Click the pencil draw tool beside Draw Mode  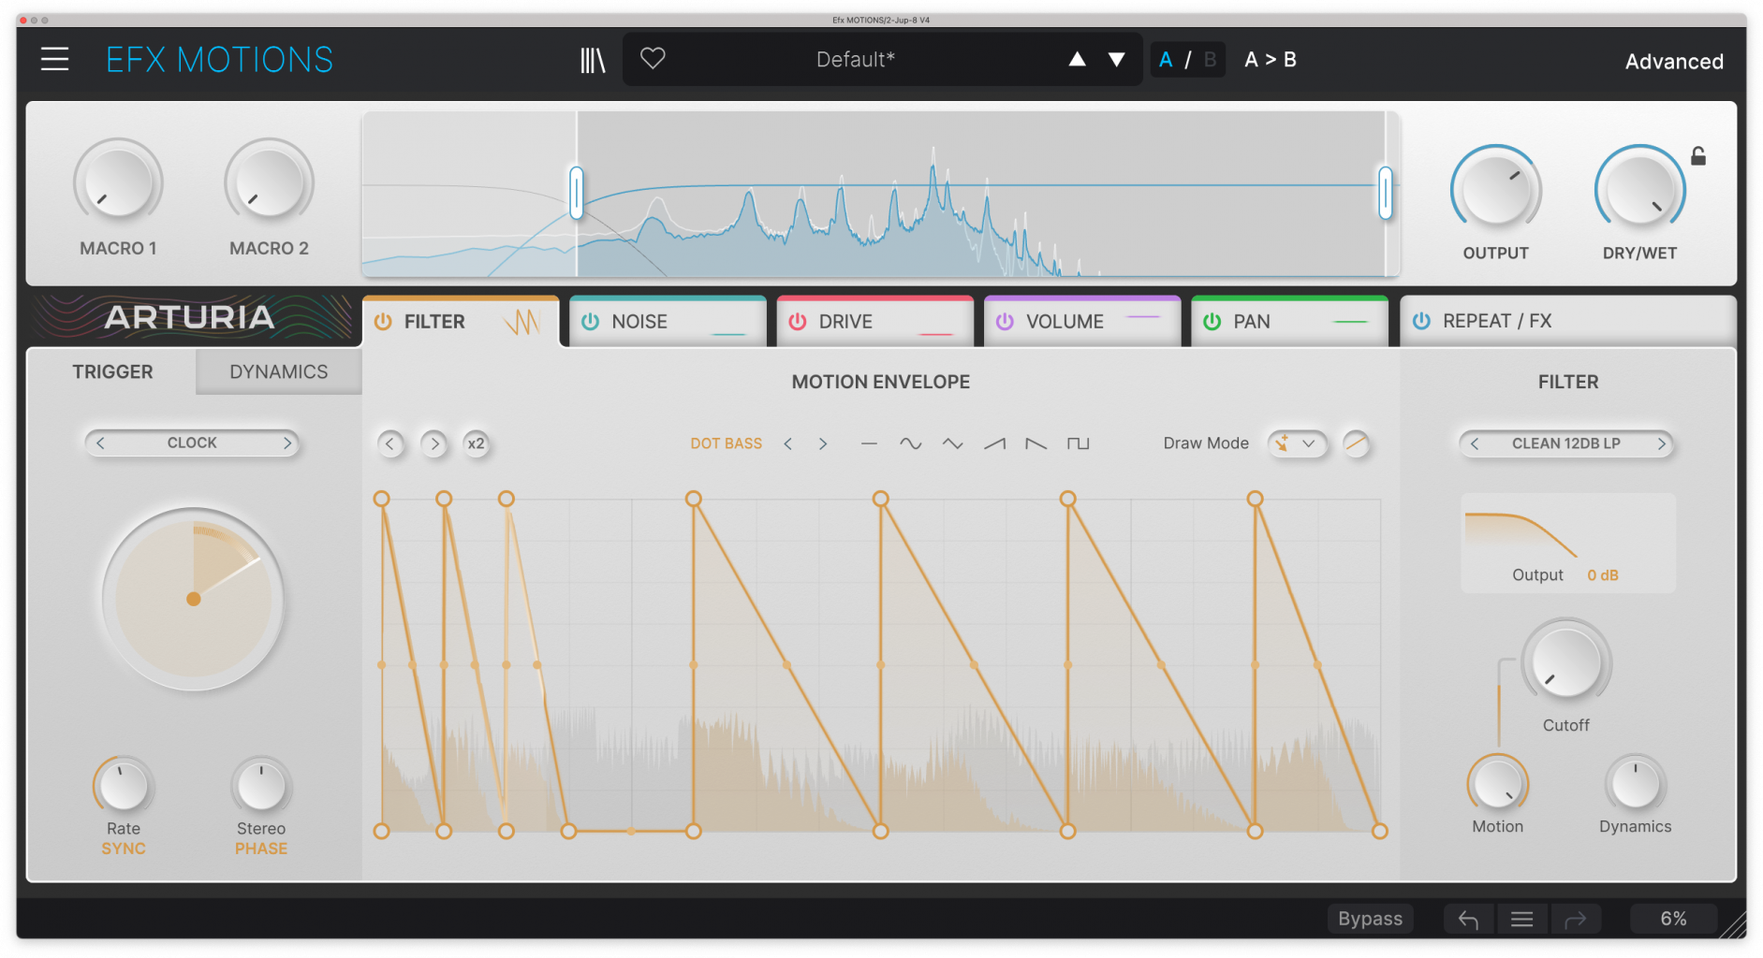tap(1357, 444)
